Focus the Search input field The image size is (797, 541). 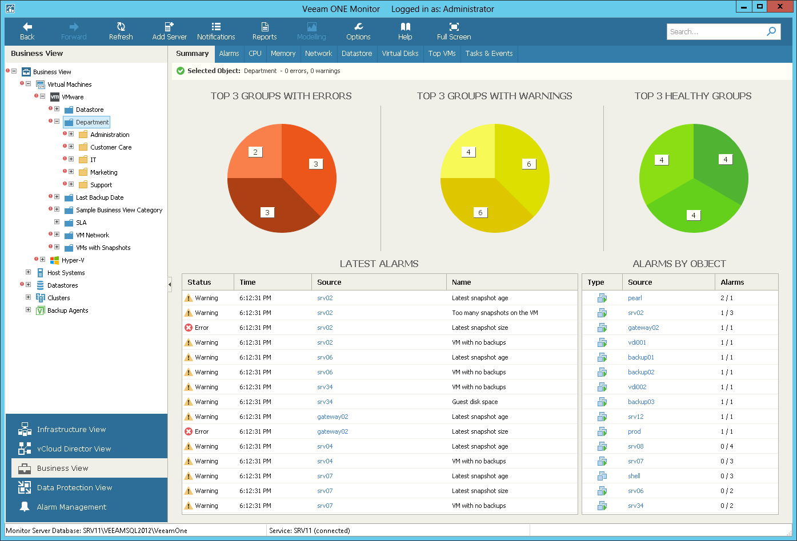point(715,31)
